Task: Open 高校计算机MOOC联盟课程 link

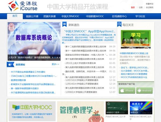Action: tap(134, 74)
